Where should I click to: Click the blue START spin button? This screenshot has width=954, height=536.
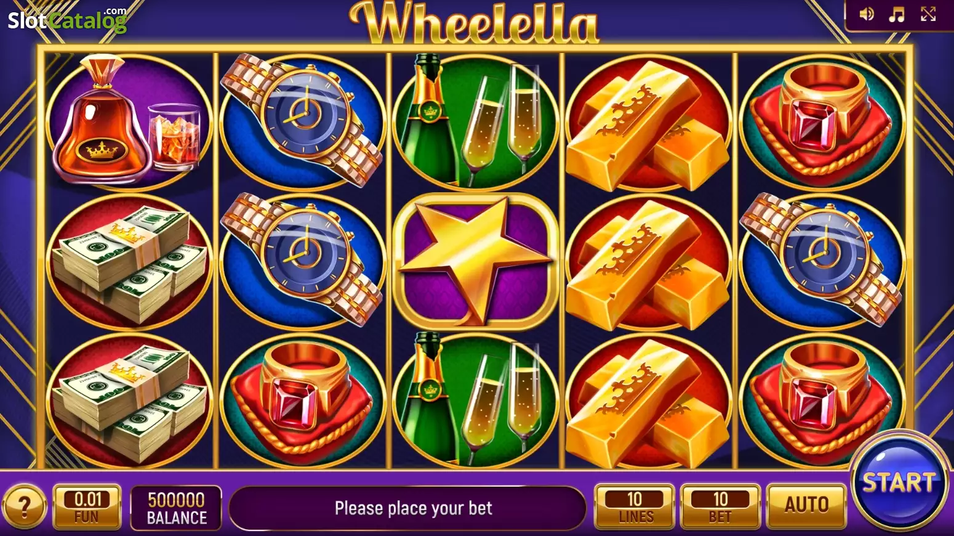(899, 482)
